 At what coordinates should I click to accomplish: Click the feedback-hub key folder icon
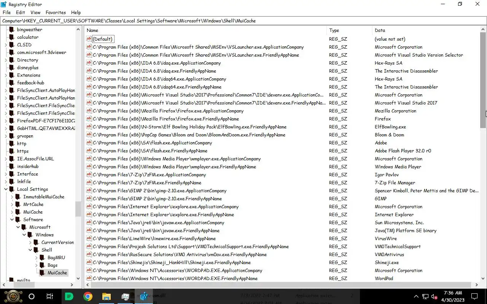[12, 83]
